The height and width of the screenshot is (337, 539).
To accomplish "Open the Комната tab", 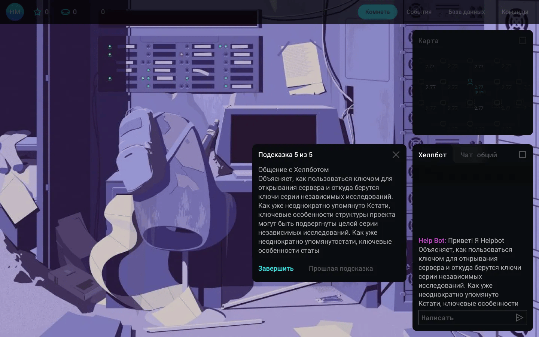I will pos(377,12).
